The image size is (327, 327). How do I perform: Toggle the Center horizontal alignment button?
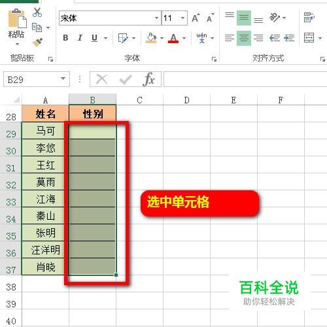[244, 38]
